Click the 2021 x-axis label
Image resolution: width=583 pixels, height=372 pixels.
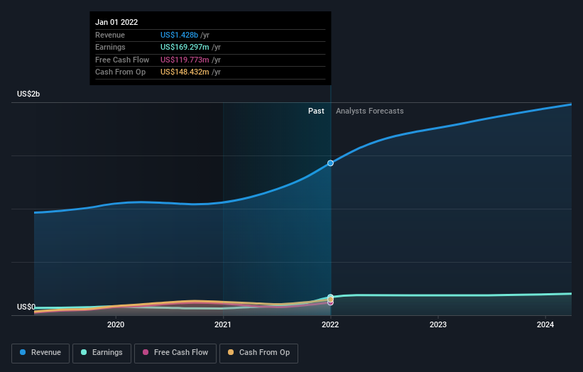click(223, 324)
